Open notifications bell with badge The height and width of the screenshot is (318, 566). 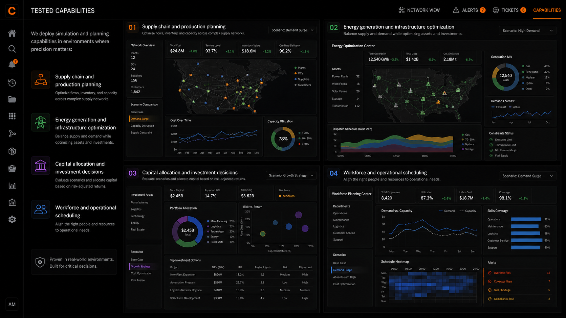(x=12, y=64)
